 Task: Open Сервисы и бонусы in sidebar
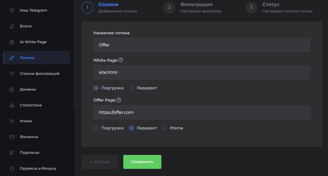click(38, 168)
